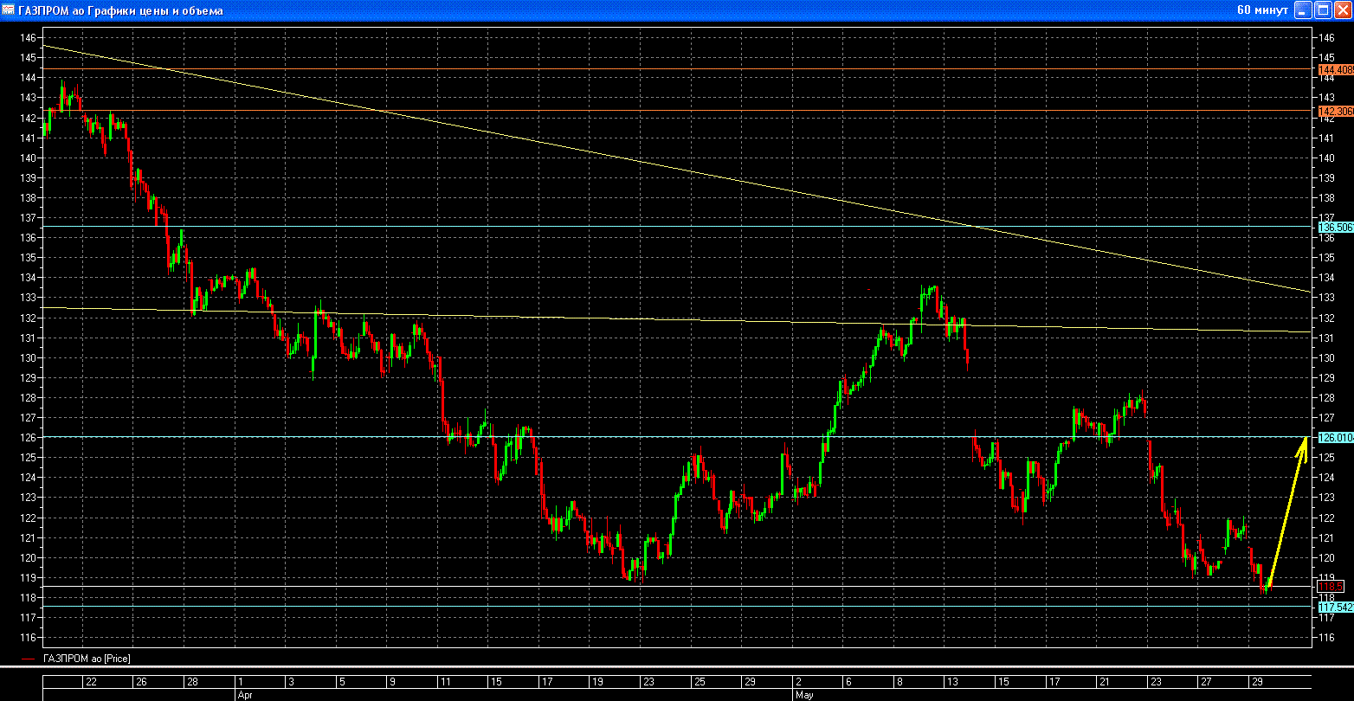Minimize the ГАЗПРОМ chart window
The width and height of the screenshot is (1354, 701).
tap(1303, 10)
